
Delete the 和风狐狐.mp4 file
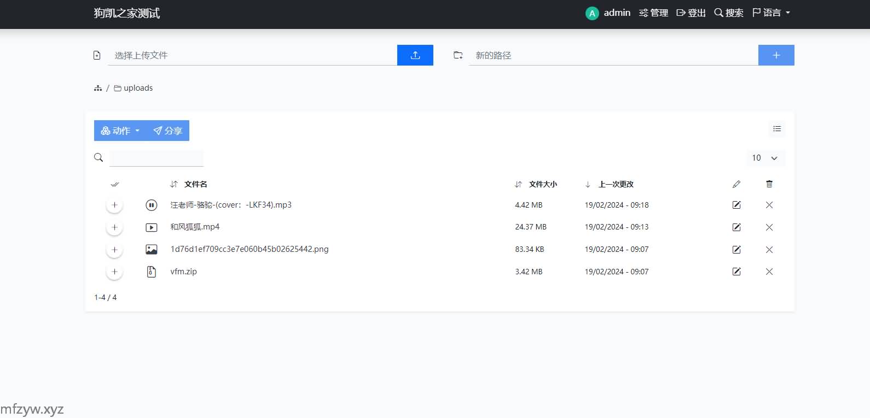point(769,227)
